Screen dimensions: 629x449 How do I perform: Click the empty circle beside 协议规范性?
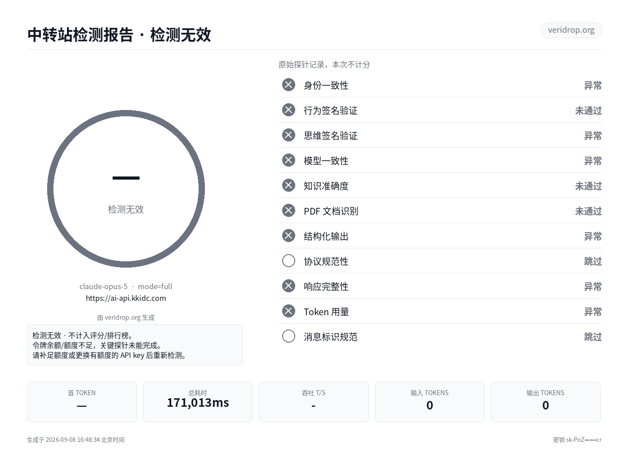tap(288, 261)
